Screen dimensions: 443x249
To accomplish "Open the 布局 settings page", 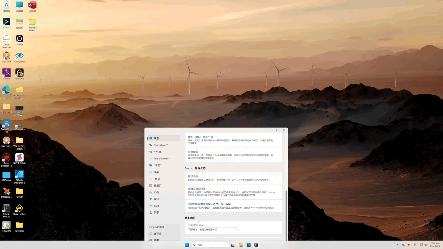I will [156, 206].
